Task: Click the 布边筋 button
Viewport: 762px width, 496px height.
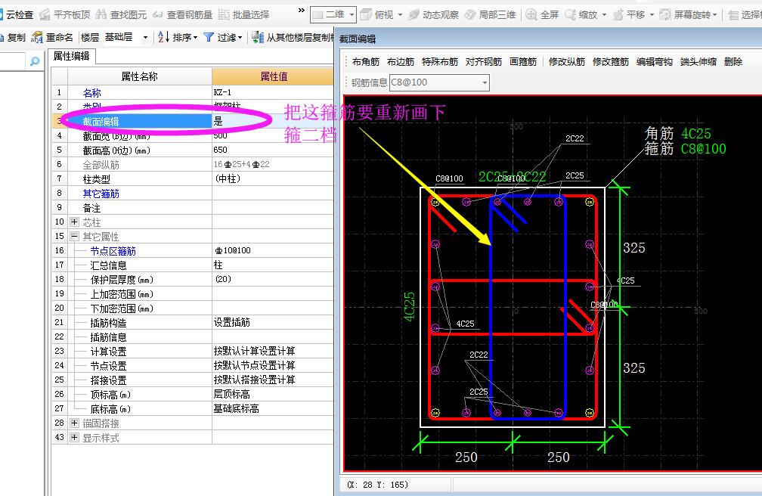Action: (401, 62)
